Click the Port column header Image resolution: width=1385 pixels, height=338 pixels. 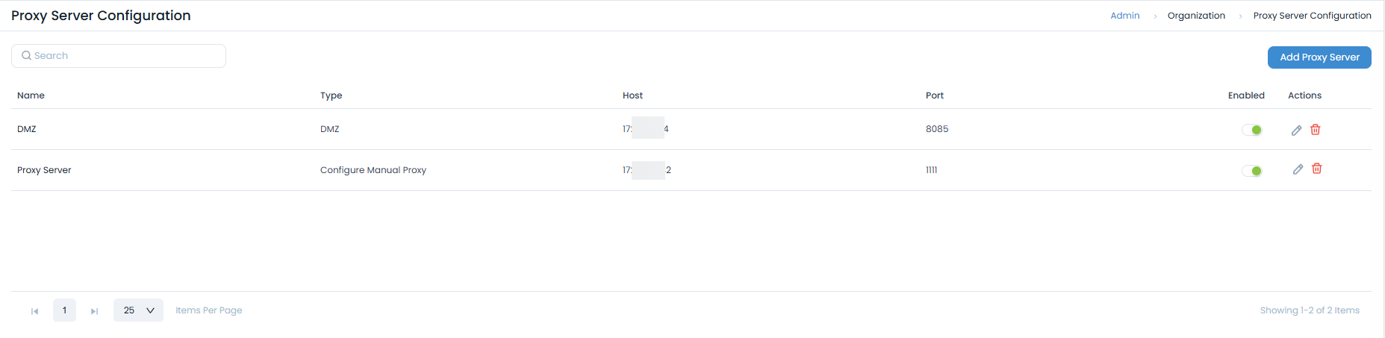coord(935,96)
